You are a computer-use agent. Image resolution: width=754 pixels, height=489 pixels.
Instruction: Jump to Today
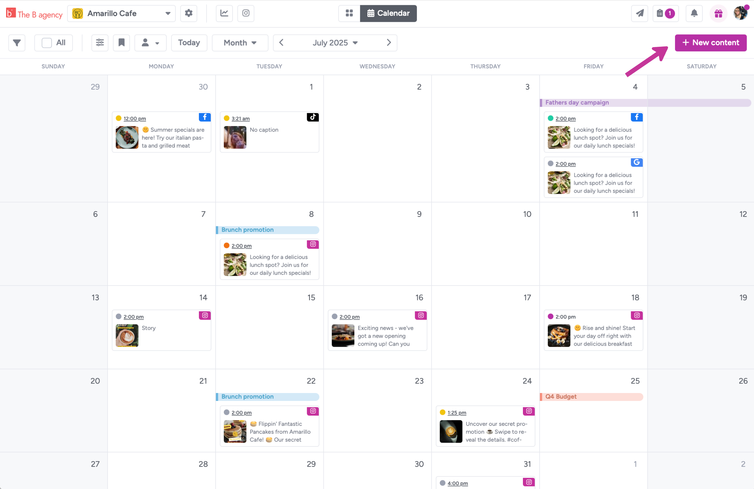point(189,43)
